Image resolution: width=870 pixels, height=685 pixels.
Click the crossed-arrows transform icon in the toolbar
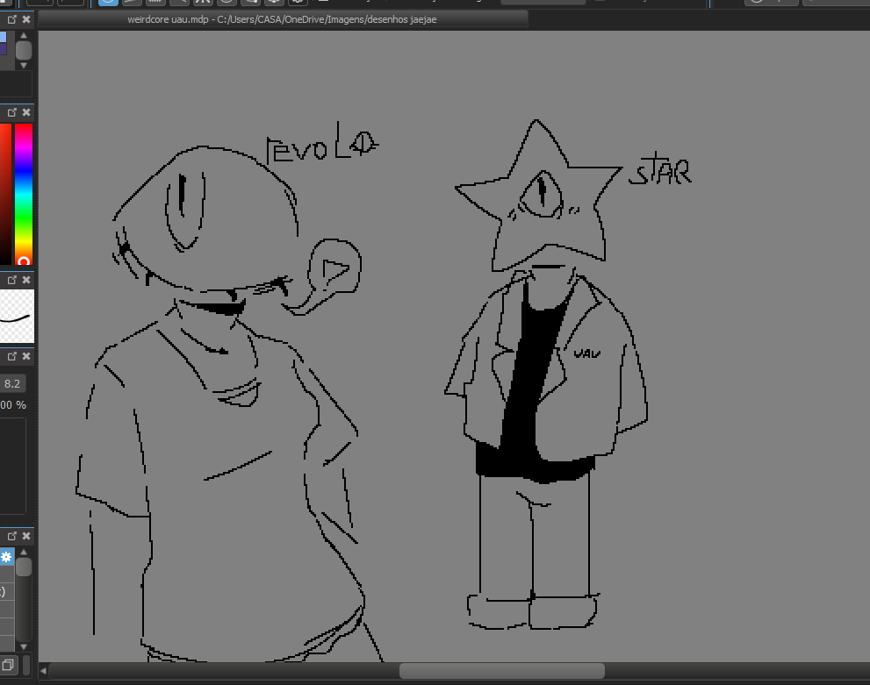point(203,3)
